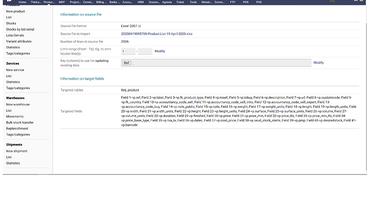The width and height of the screenshot is (367, 206).
Task: Open the MRP top menu
Action: click(62, 2)
